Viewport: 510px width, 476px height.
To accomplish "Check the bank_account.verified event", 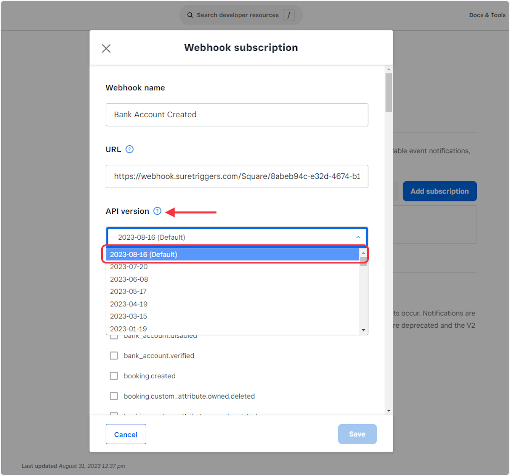I will point(113,356).
